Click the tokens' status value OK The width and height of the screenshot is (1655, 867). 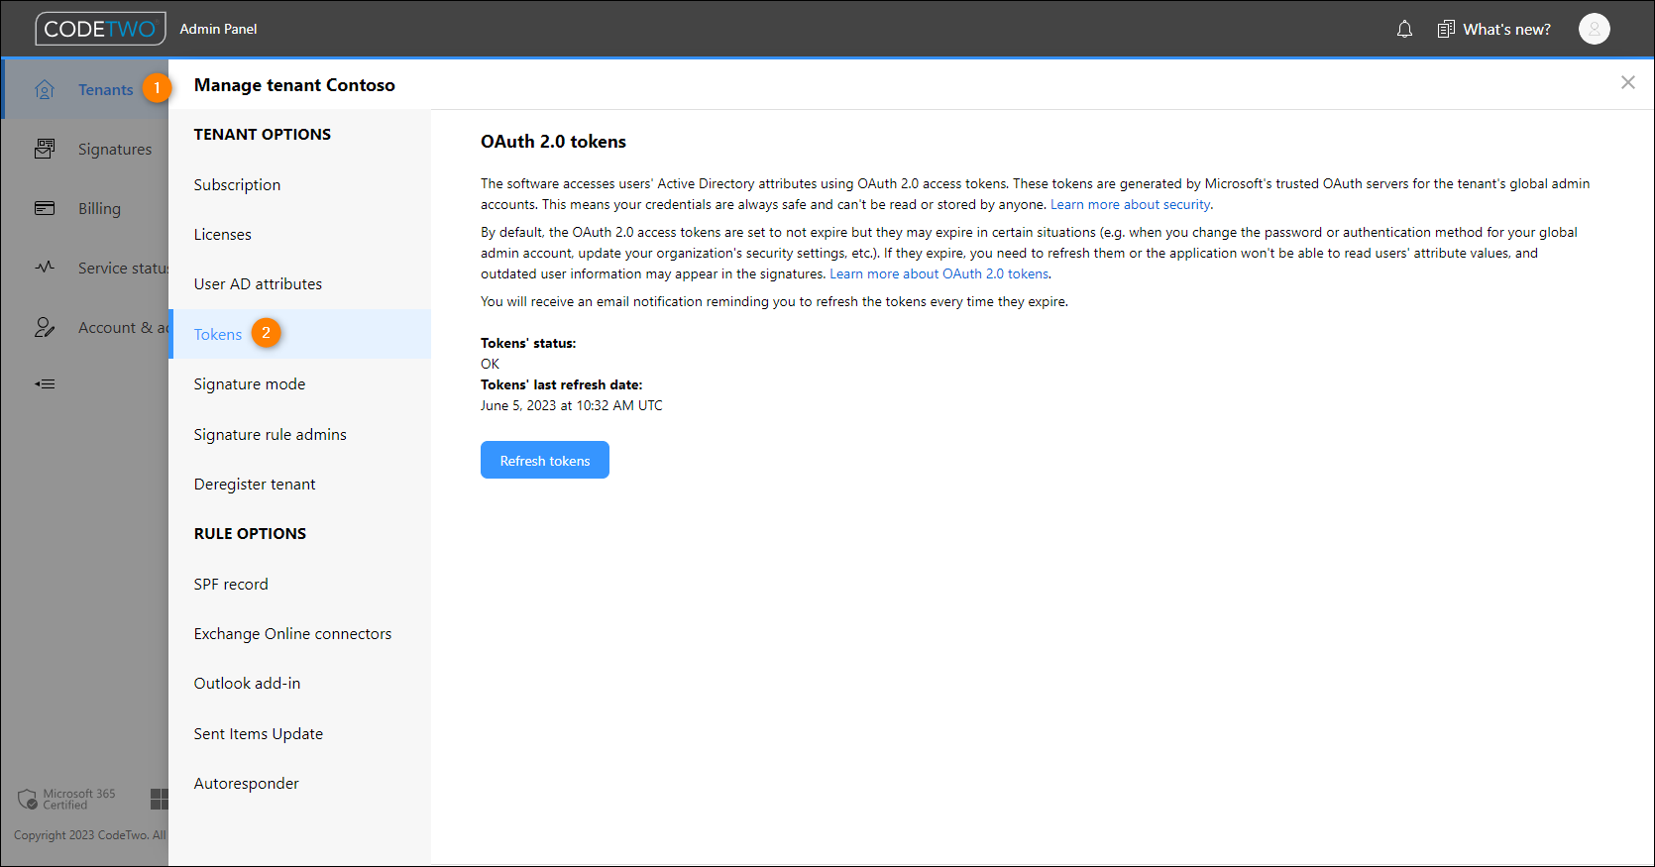tap(490, 364)
